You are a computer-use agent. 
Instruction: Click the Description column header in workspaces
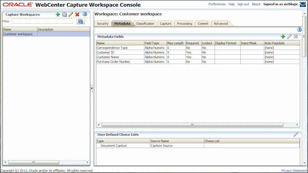point(63,29)
